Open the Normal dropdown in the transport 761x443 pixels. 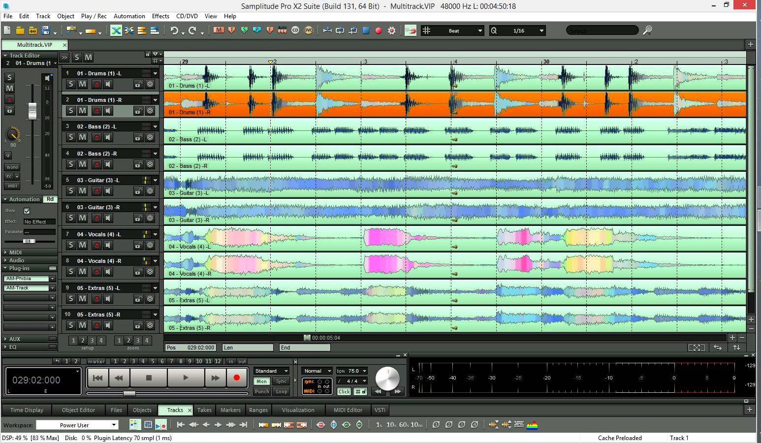tap(318, 371)
